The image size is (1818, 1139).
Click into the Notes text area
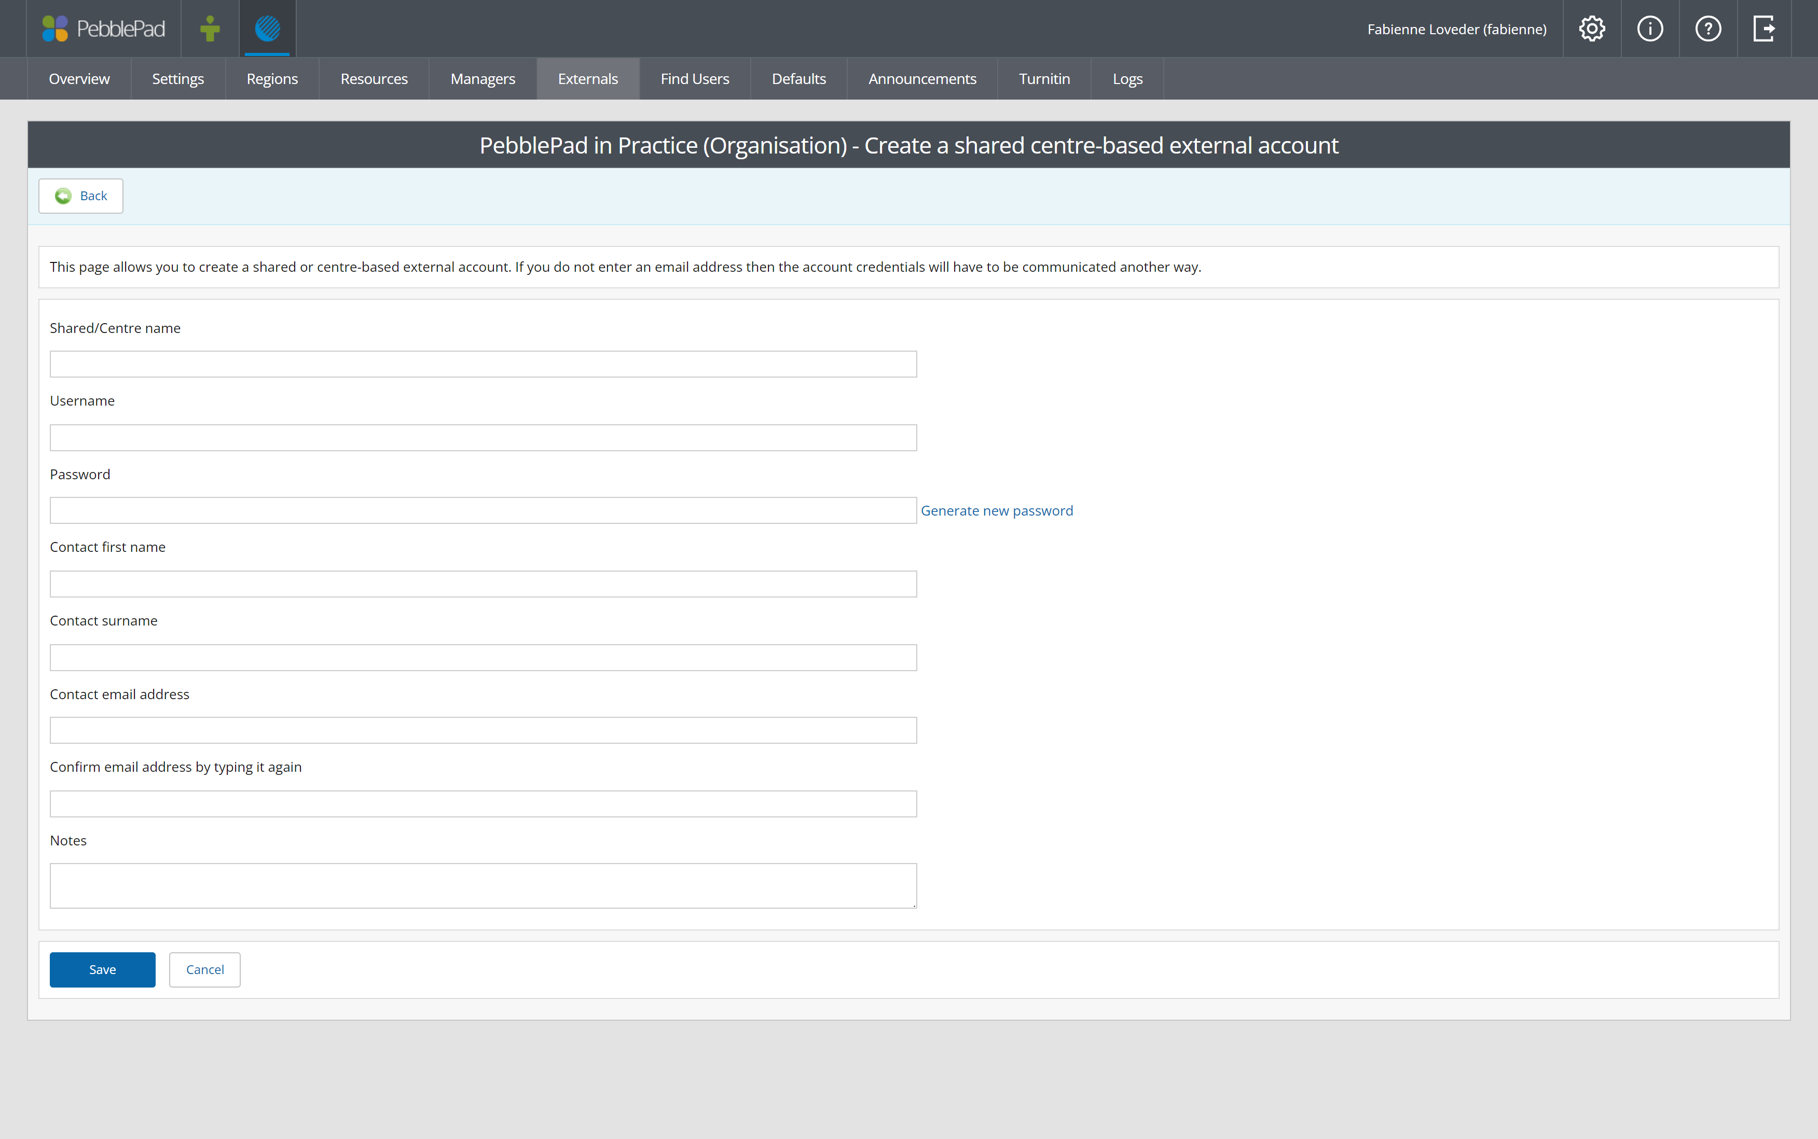(483, 886)
